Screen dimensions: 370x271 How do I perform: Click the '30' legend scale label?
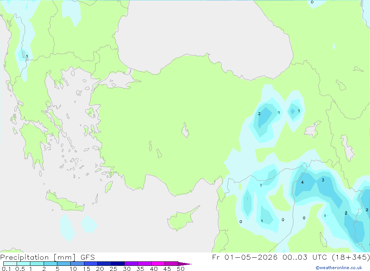[127, 269]
